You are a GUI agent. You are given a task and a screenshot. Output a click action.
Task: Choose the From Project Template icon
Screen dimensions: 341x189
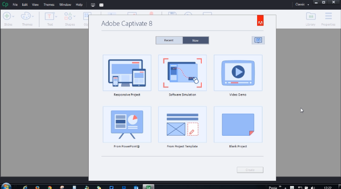click(x=182, y=125)
